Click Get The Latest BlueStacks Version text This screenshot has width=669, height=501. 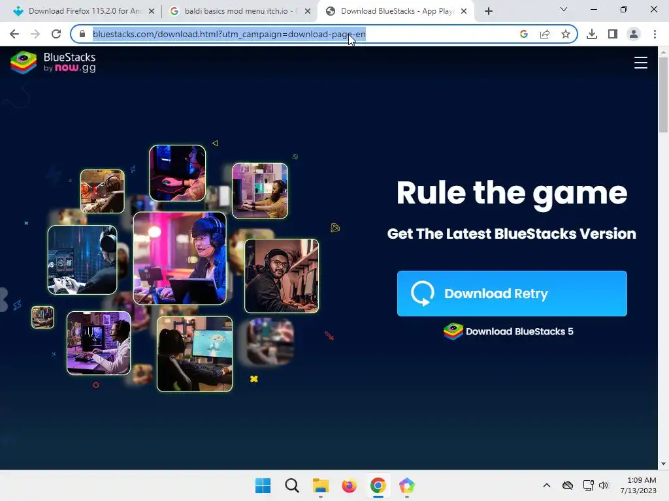click(512, 234)
